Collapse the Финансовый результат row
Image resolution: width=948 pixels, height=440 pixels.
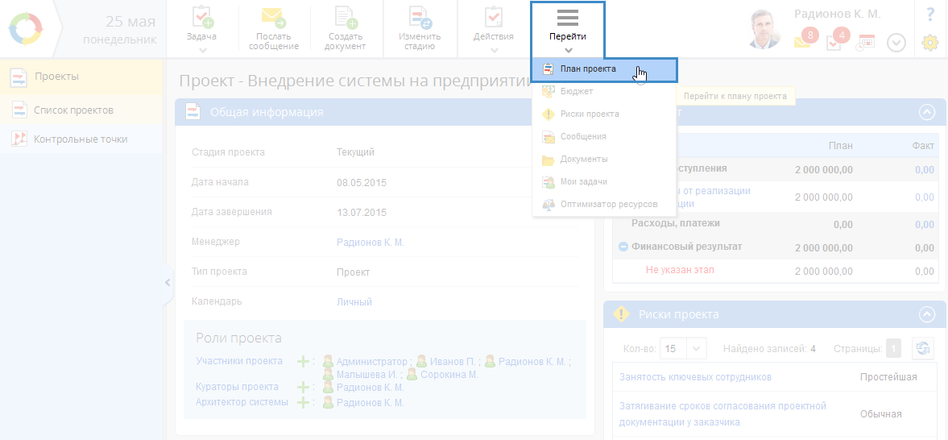click(x=623, y=247)
